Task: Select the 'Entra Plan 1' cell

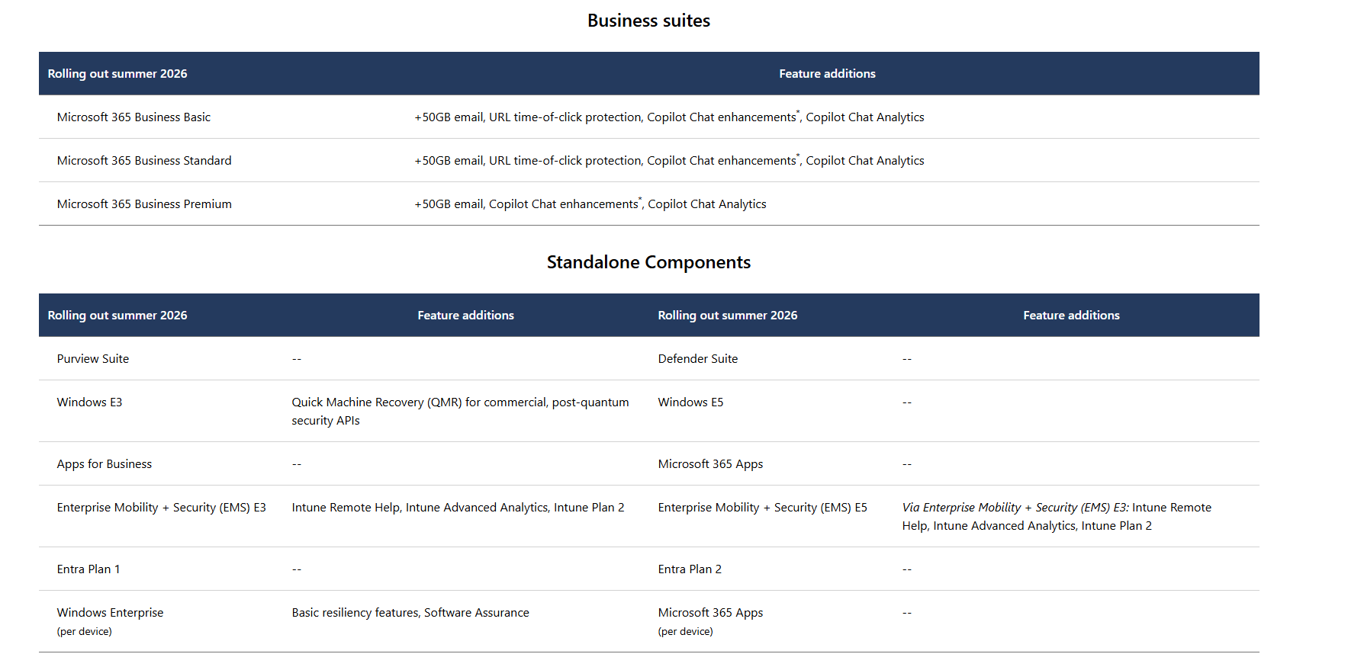Action: pos(88,569)
